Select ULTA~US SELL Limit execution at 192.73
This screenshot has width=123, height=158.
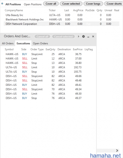click(48, 67)
